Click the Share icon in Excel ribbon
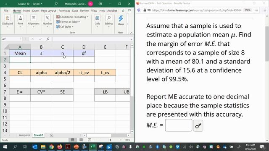 [123, 10]
